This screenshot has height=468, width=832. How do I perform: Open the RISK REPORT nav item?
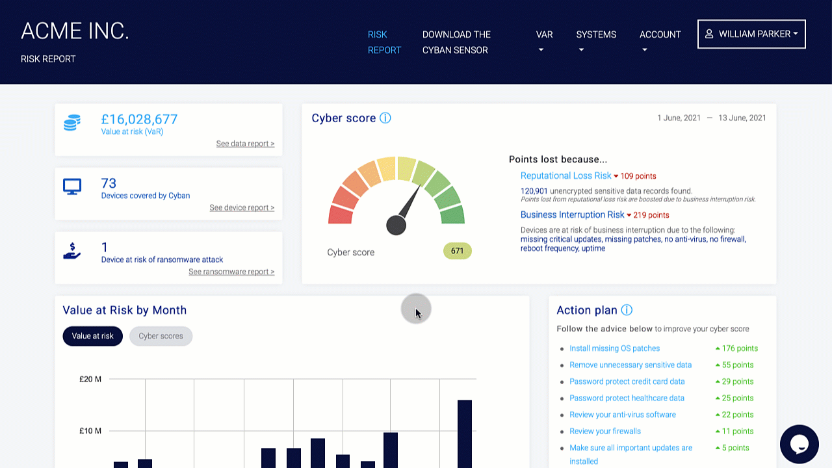[385, 42]
